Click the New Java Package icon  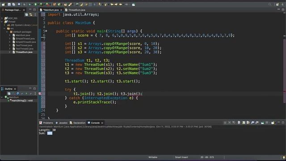click(x=55, y=4)
